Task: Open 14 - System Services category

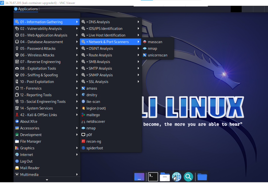Action: click(x=46, y=108)
